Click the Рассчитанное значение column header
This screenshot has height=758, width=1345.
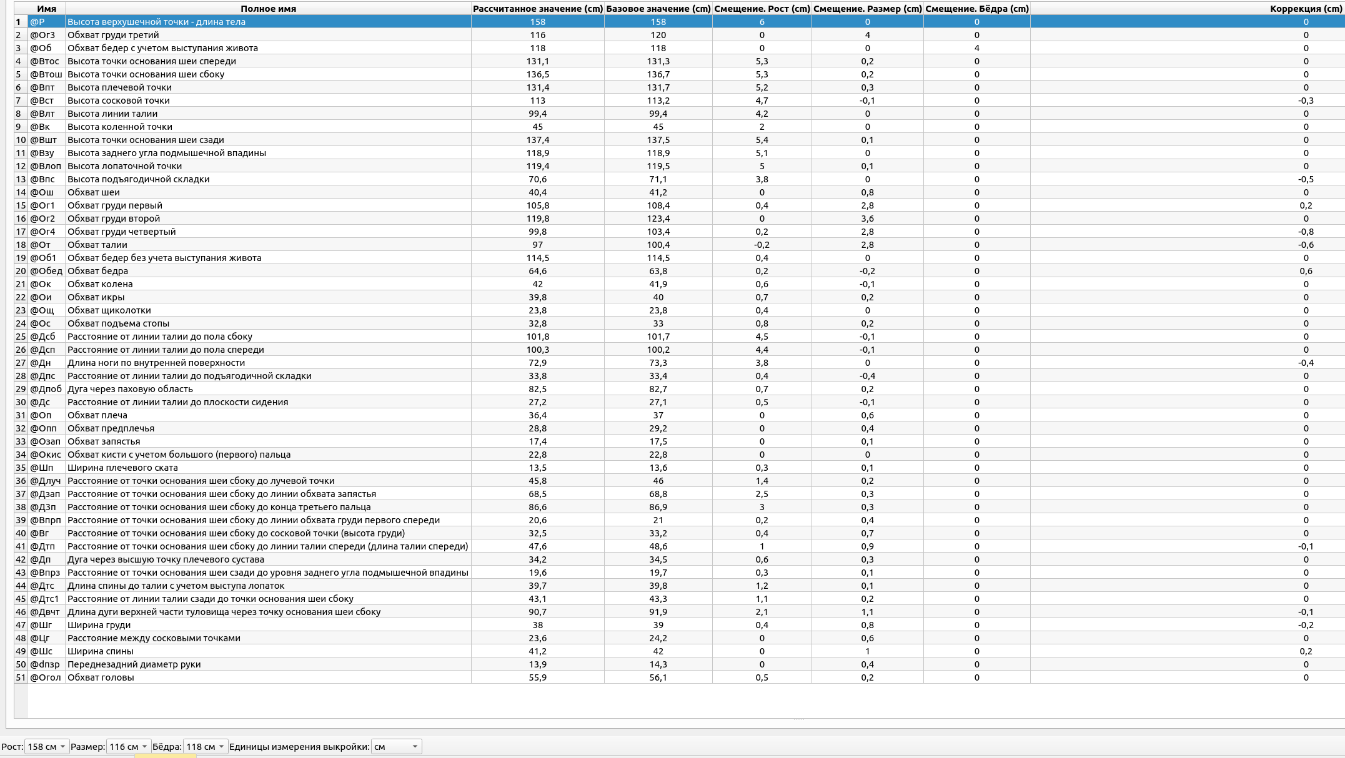[x=537, y=9]
